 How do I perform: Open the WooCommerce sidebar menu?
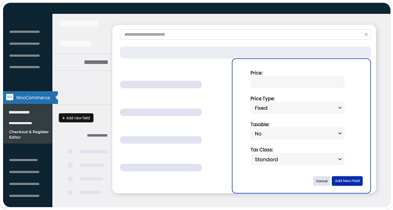(33, 97)
